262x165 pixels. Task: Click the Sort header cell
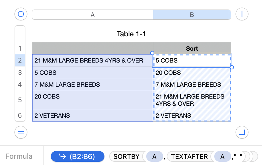click(x=192, y=48)
